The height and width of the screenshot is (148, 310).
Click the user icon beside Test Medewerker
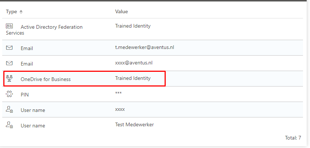click(x=10, y=125)
